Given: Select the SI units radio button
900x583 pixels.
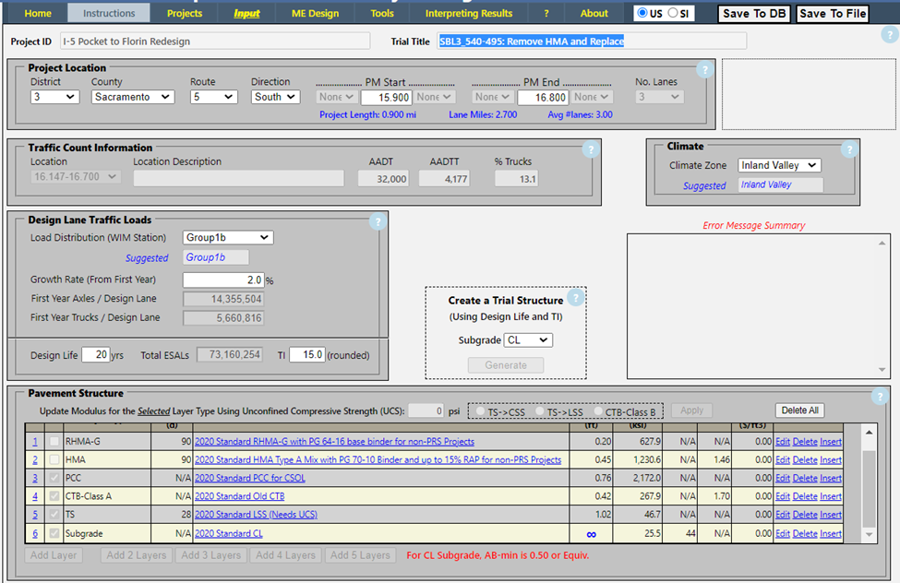Looking at the screenshot, I should point(673,13).
